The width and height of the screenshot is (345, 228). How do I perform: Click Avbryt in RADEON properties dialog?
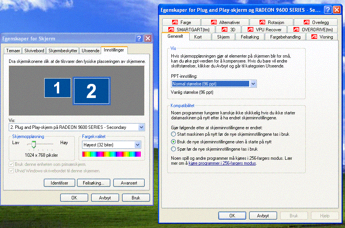click(x=263, y=216)
